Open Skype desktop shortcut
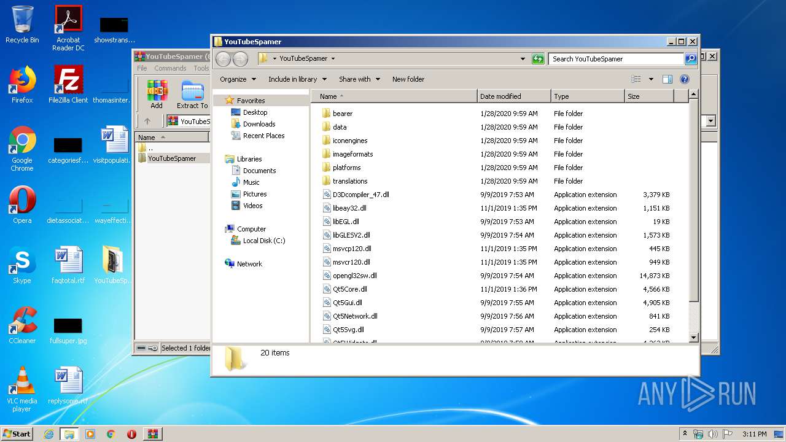The height and width of the screenshot is (442, 786). coord(22,265)
